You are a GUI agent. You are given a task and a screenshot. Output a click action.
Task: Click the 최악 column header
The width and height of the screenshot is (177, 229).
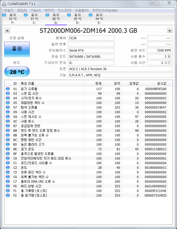coord(112,84)
